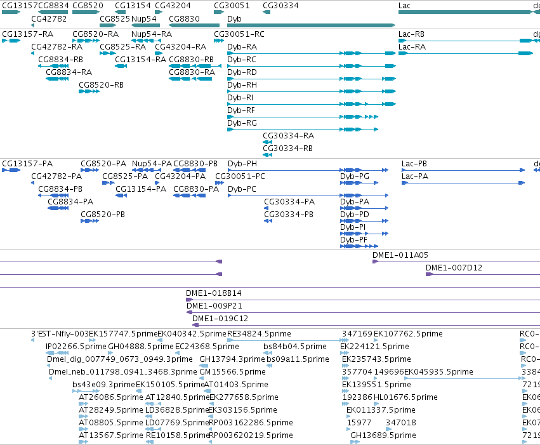540x445 pixels.
Task: Select the Lac-RA transcript
Action: tap(412, 46)
